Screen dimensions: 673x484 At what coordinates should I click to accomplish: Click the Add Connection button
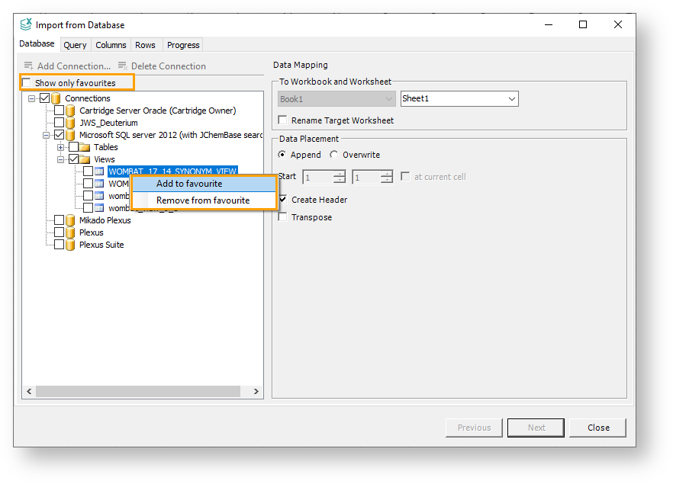click(x=67, y=66)
